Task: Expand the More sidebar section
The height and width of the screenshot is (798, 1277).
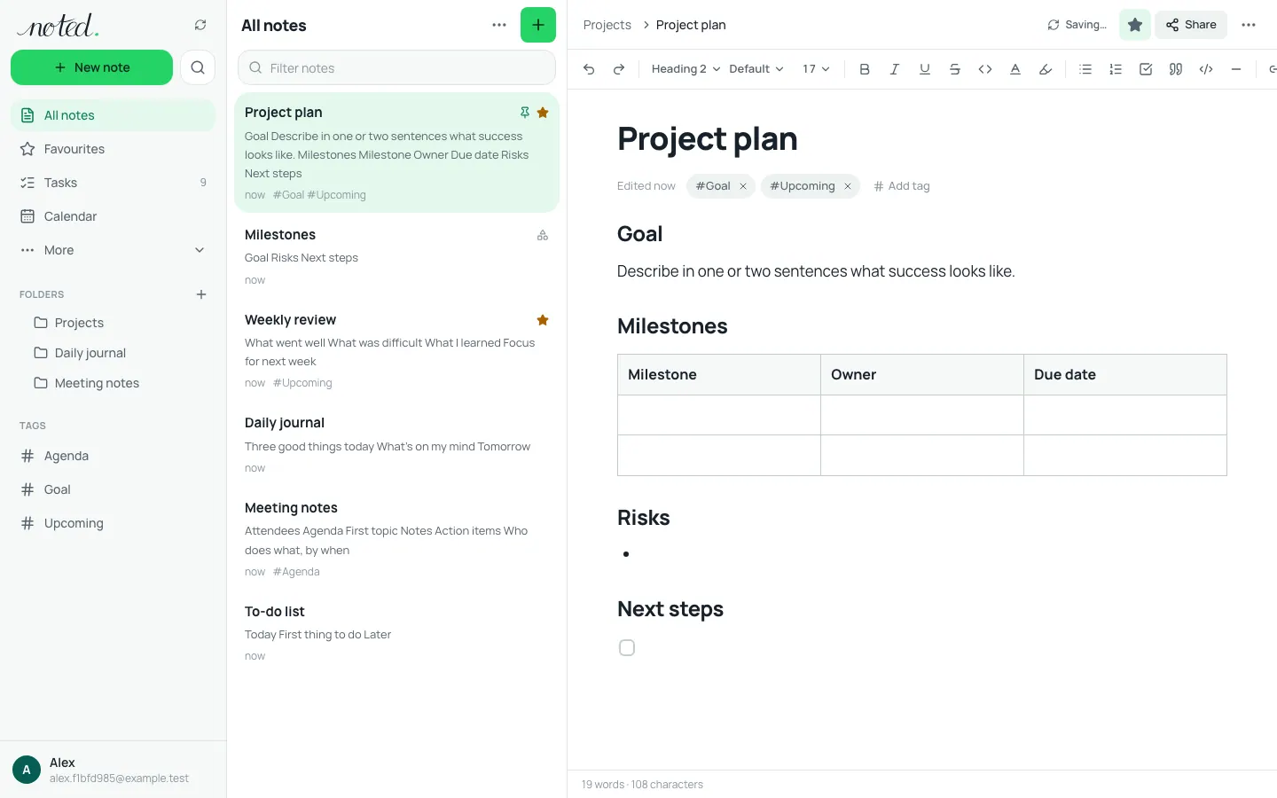Action: coord(113,250)
